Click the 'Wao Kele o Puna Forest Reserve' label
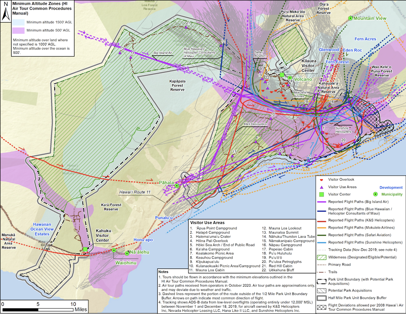This screenshot has width=406, height=314. [382, 71]
